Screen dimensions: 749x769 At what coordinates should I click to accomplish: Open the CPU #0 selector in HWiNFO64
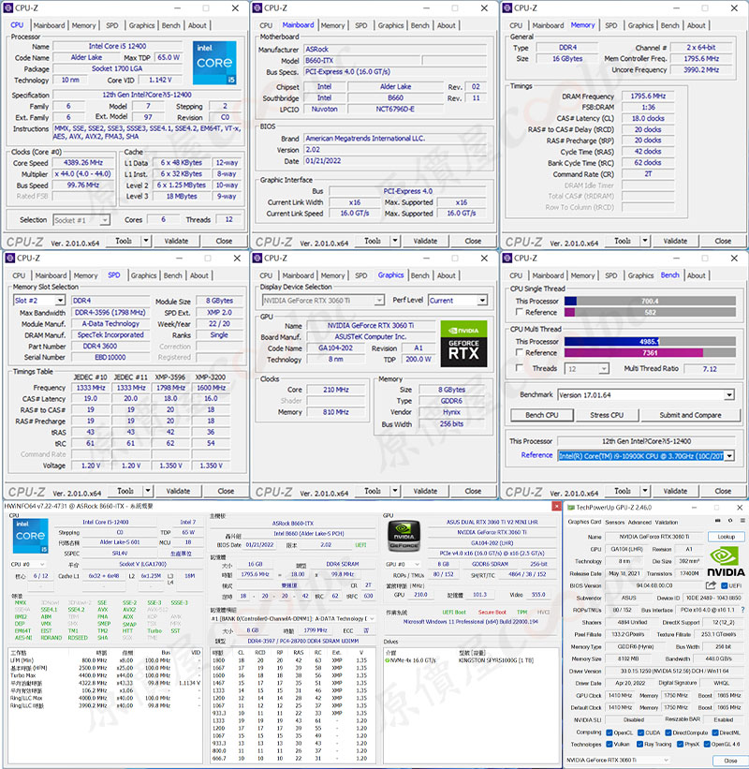tap(28, 565)
